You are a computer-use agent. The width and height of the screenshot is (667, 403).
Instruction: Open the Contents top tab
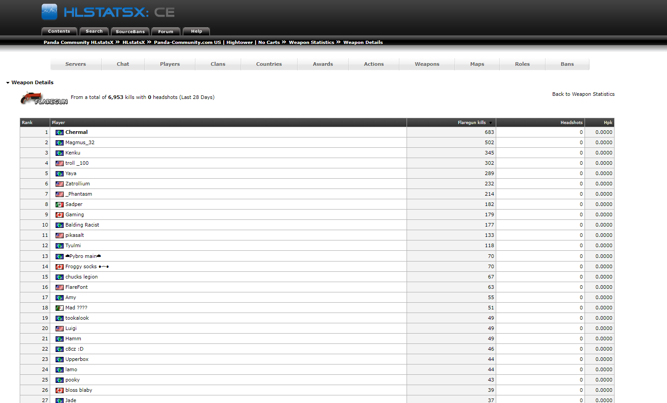(x=59, y=31)
